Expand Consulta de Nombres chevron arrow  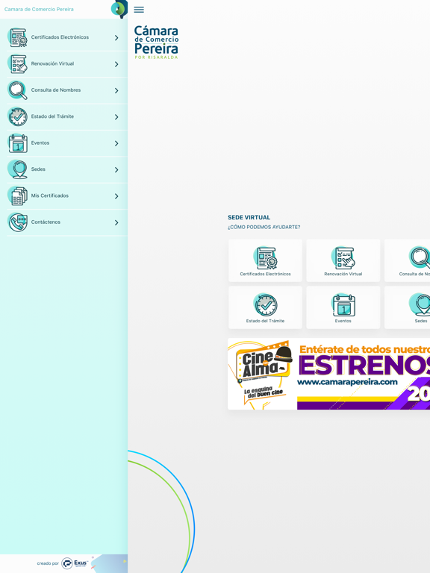(116, 90)
